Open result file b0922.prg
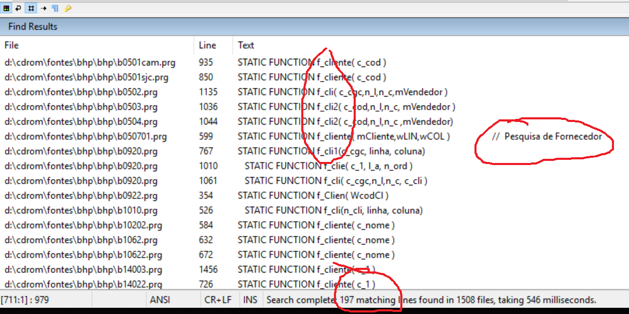 [81, 196]
